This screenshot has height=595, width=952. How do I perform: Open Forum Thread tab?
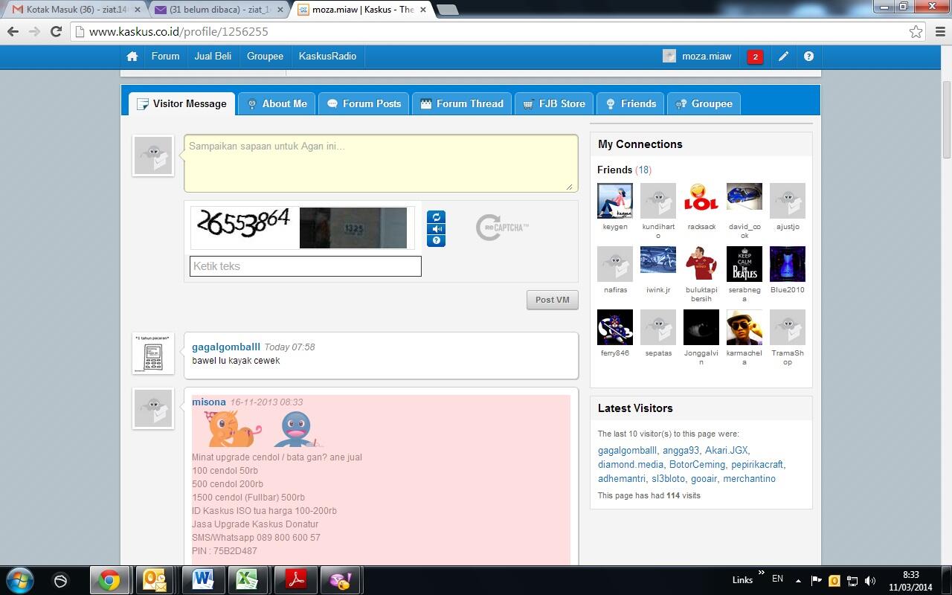(462, 104)
